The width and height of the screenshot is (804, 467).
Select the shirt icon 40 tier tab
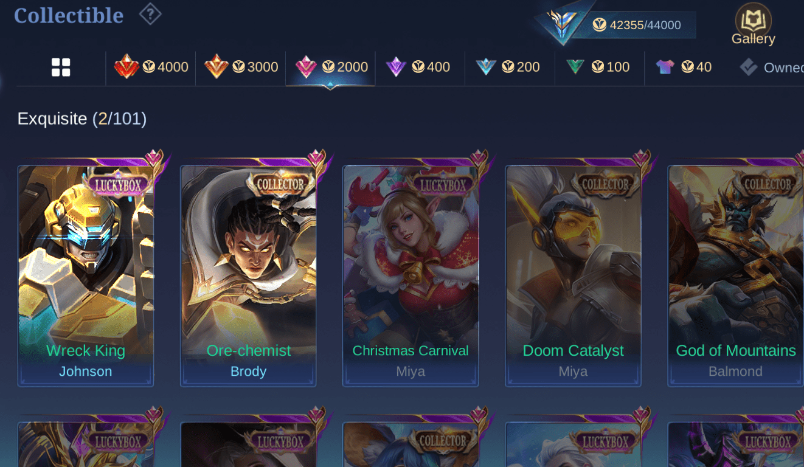click(x=684, y=67)
